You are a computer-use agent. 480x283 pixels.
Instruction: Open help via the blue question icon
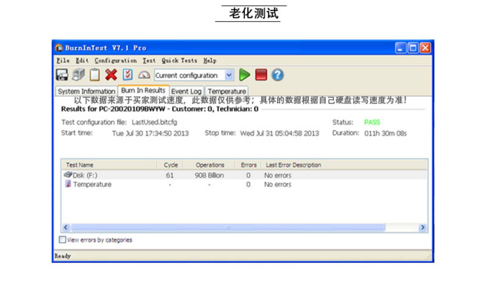(x=277, y=75)
